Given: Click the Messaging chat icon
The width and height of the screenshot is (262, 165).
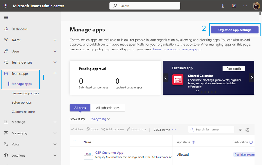Looking at the screenshot, I should (x=6, y=133).
